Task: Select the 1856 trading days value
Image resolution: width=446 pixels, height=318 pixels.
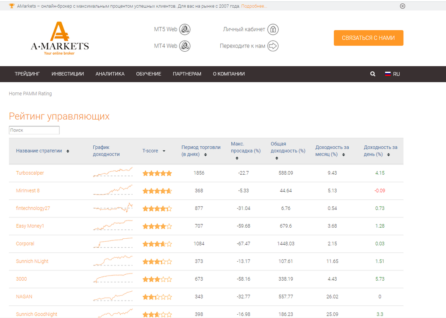Action: tap(199, 173)
